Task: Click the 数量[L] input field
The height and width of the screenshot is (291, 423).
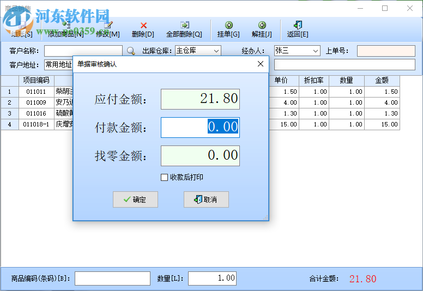Action: (212, 278)
